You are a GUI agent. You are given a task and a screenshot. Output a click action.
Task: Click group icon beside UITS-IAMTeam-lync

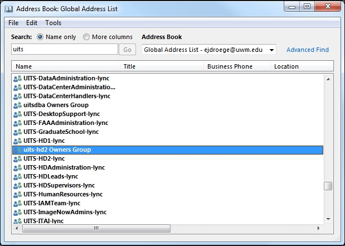(x=17, y=203)
